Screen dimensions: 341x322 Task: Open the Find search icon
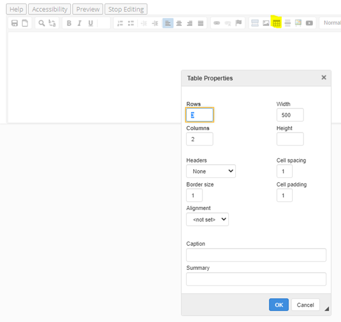click(42, 23)
